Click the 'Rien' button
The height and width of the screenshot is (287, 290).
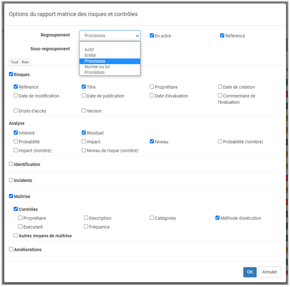[25, 62]
